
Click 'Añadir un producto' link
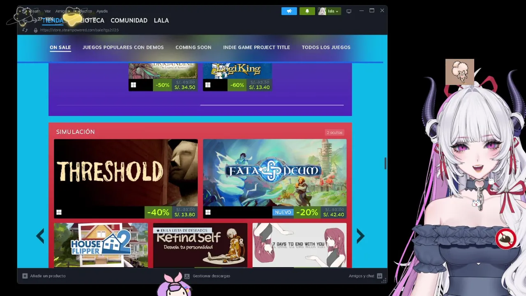(x=48, y=276)
